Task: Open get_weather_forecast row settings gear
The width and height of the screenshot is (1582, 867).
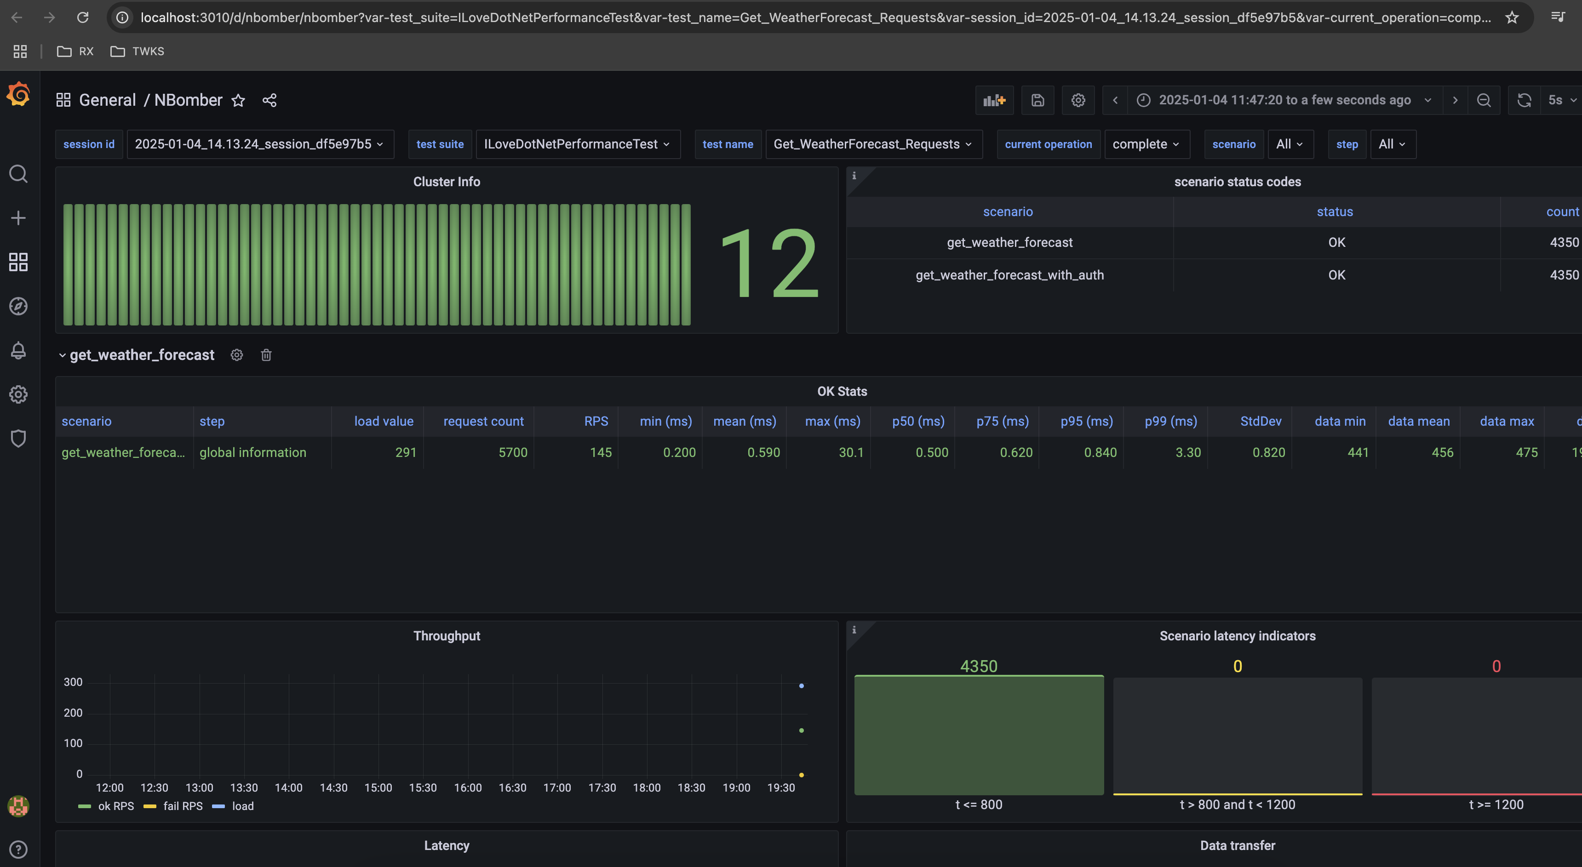Action: click(237, 355)
